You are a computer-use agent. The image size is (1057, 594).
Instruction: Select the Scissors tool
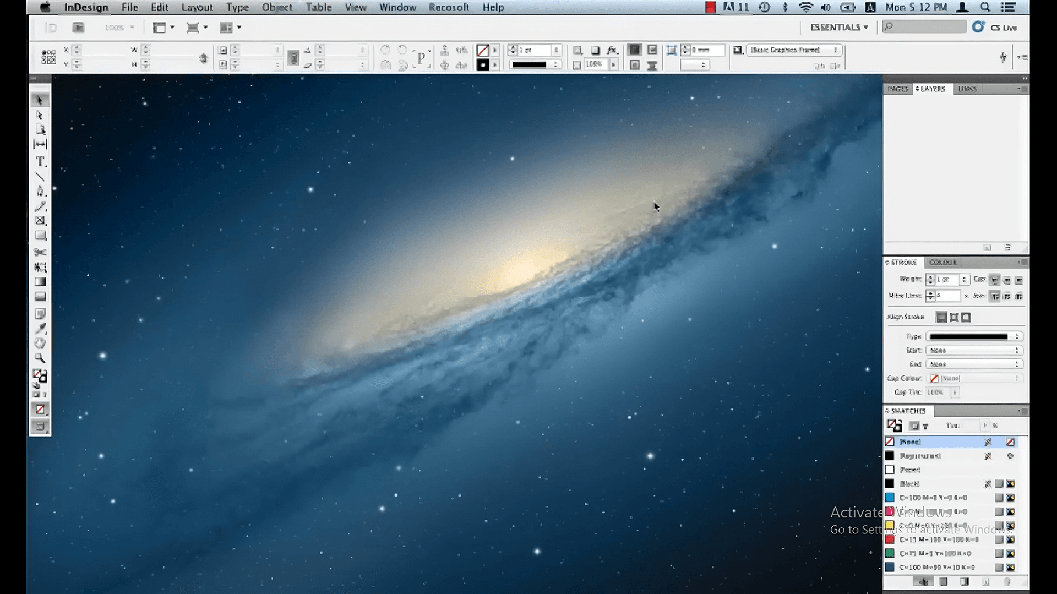coord(40,252)
